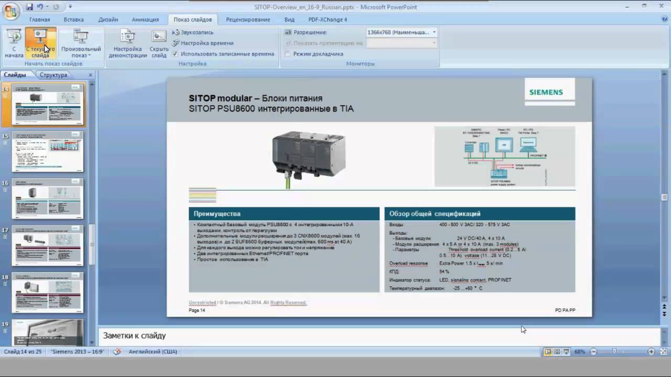This screenshot has height=377, width=671.
Task: Enable Режим докладчика checkbox
Action: (x=287, y=53)
